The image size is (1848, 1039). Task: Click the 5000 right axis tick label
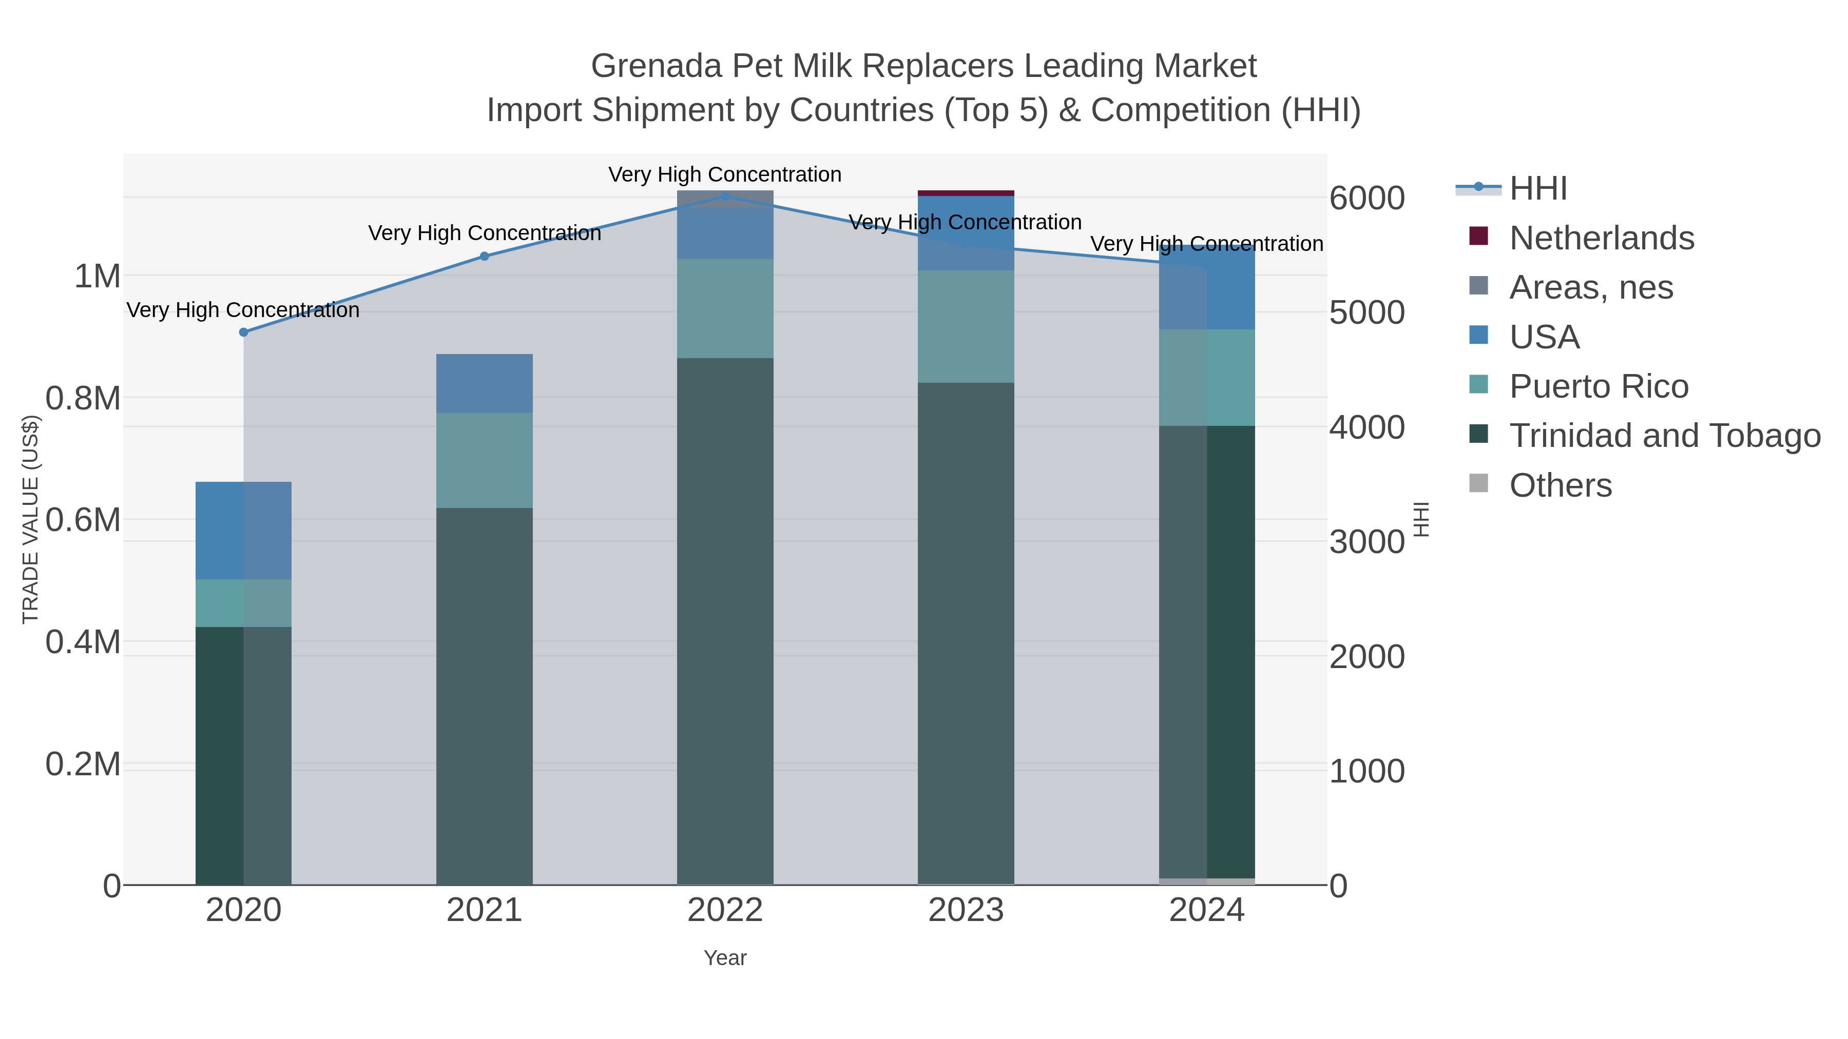coord(1368,312)
